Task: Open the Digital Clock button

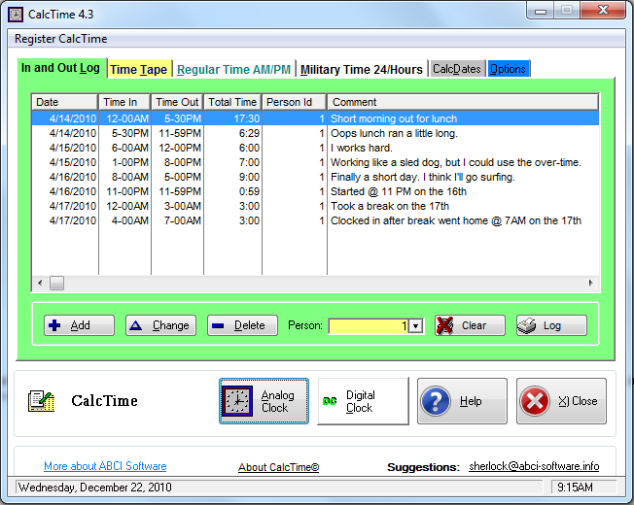Action: pos(363,401)
